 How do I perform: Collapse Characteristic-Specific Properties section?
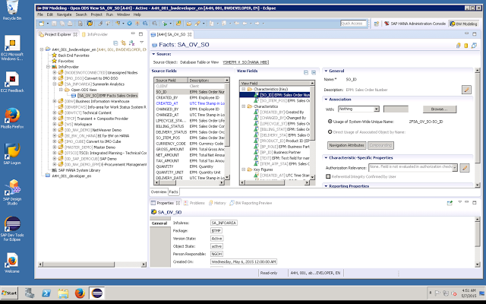coord(326,158)
